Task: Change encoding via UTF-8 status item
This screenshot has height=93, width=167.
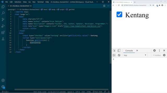Action: (x=77, y=92)
